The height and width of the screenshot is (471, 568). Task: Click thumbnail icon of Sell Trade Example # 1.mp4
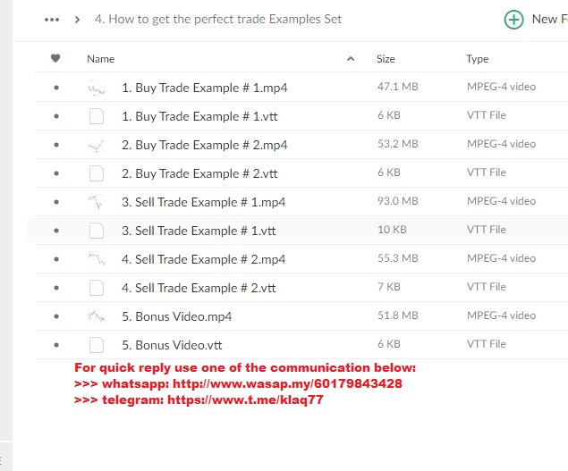[97, 202]
